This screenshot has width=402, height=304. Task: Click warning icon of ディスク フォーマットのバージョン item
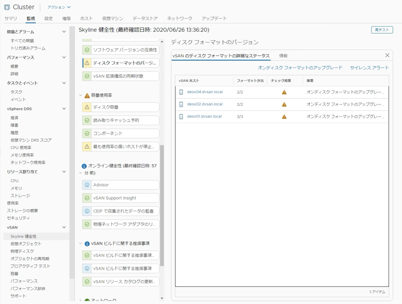87,63
